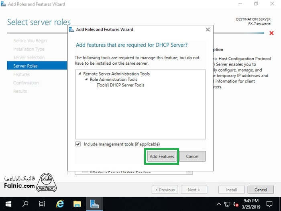
Task: Show hidden system tray icons
Action: click(x=219, y=204)
